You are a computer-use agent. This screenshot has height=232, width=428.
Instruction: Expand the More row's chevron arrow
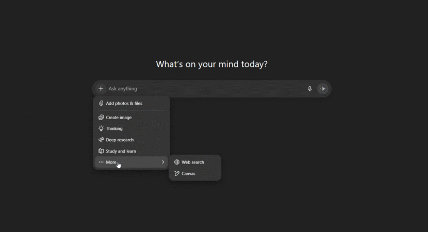coord(163,162)
